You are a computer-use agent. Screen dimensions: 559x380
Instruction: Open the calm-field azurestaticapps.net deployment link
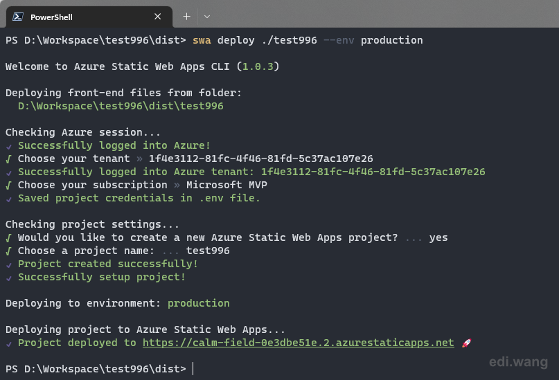(299, 343)
